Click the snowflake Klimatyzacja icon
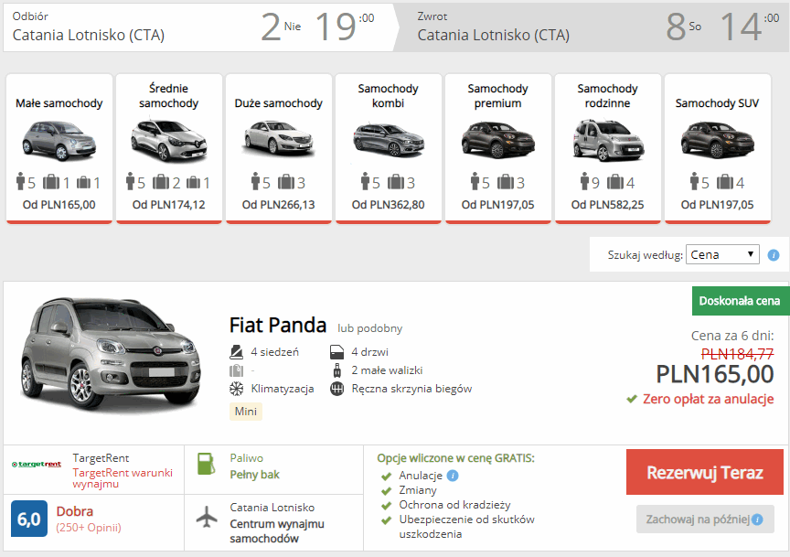790x557 pixels. tap(236, 389)
